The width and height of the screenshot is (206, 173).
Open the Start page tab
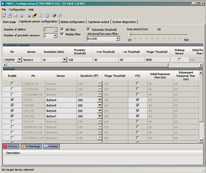tap(9, 22)
